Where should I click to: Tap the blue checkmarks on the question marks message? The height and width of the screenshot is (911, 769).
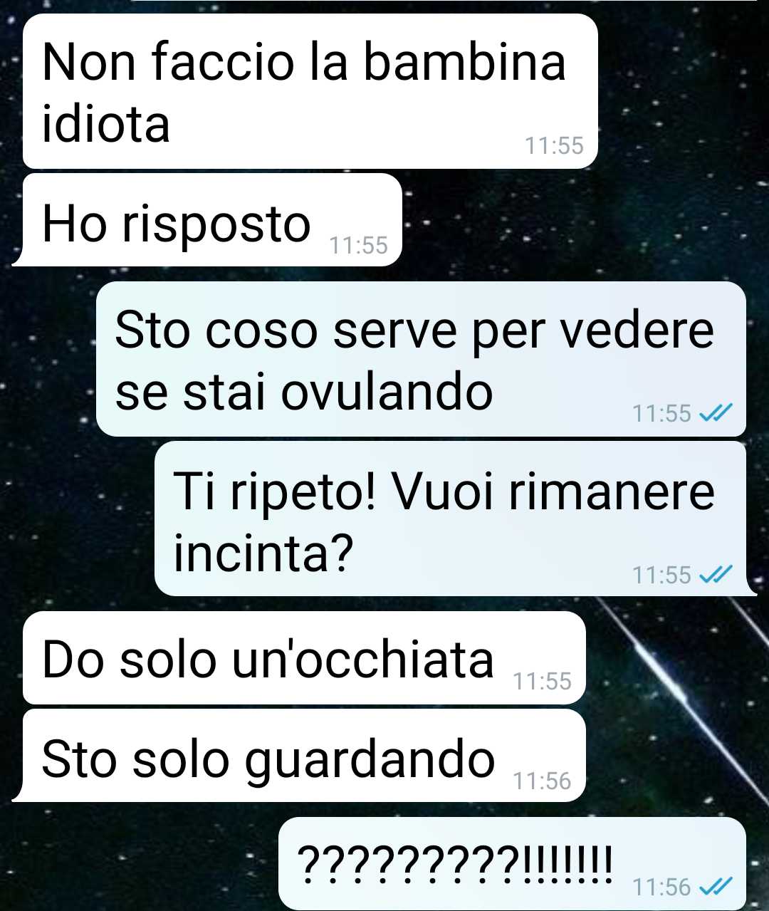(716, 886)
